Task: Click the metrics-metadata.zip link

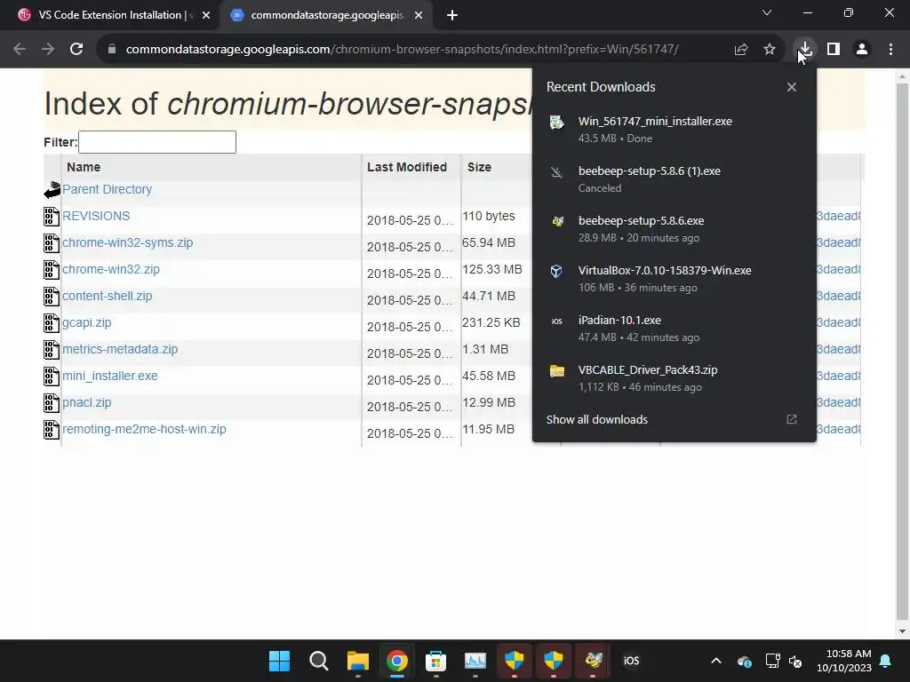Action: click(x=120, y=349)
